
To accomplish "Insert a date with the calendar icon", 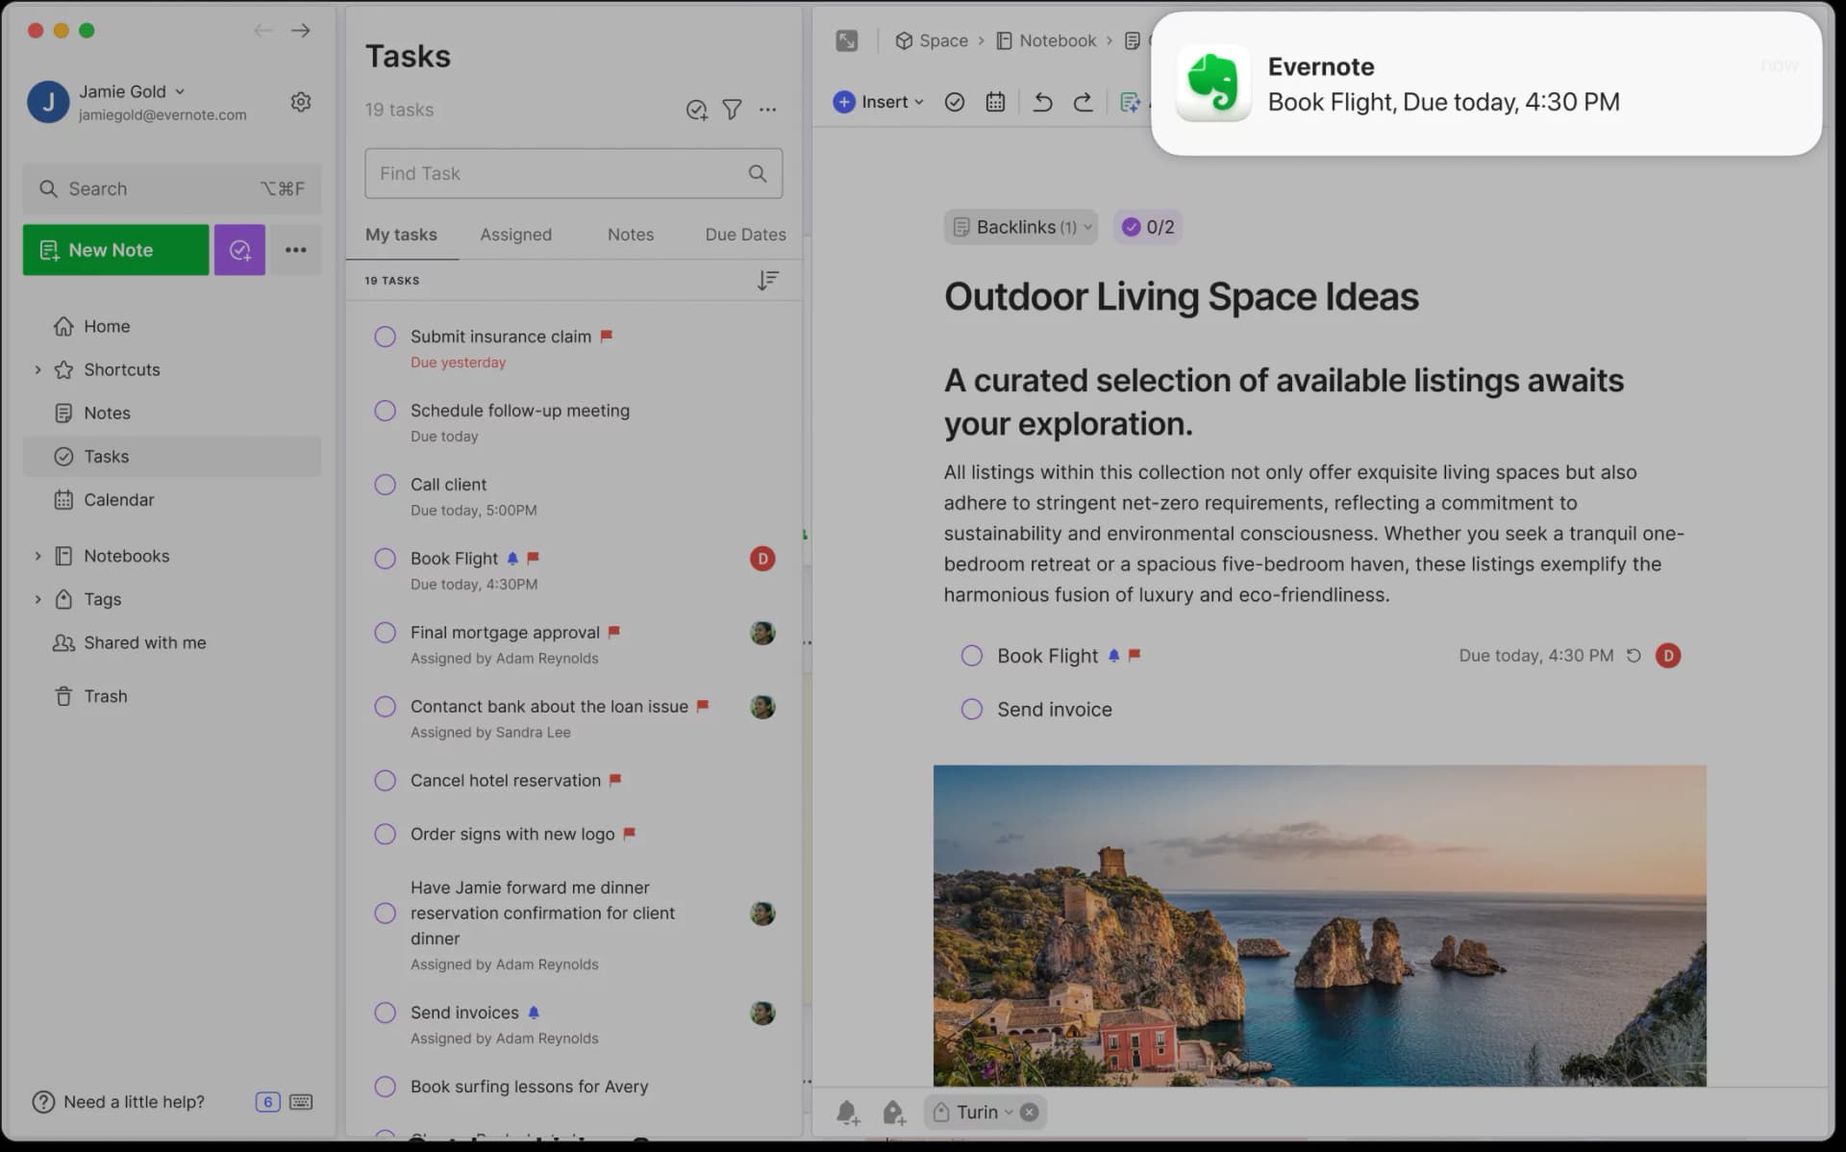I will coord(995,101).
